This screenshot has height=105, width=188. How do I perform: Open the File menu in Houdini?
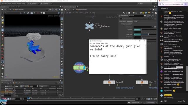click(3, 4)
